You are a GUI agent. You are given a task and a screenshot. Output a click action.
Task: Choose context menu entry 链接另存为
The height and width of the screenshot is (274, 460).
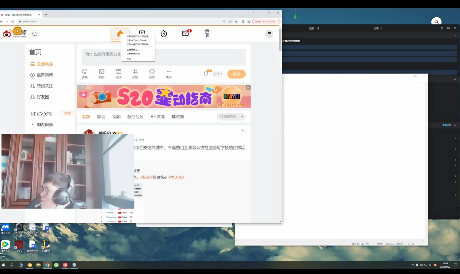(138, 49)
